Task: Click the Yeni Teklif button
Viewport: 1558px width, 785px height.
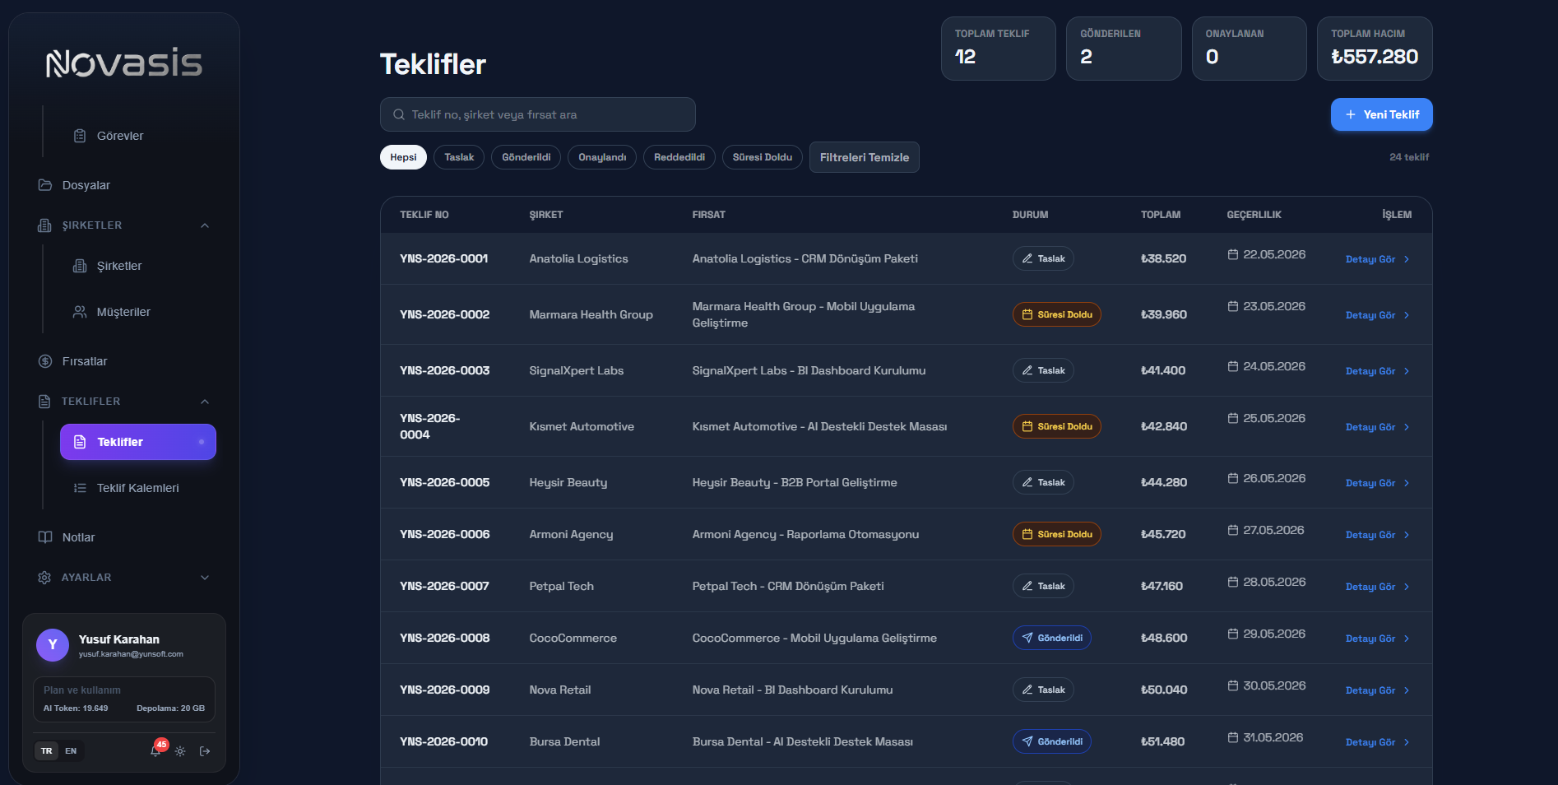Action: (1382, 114)
